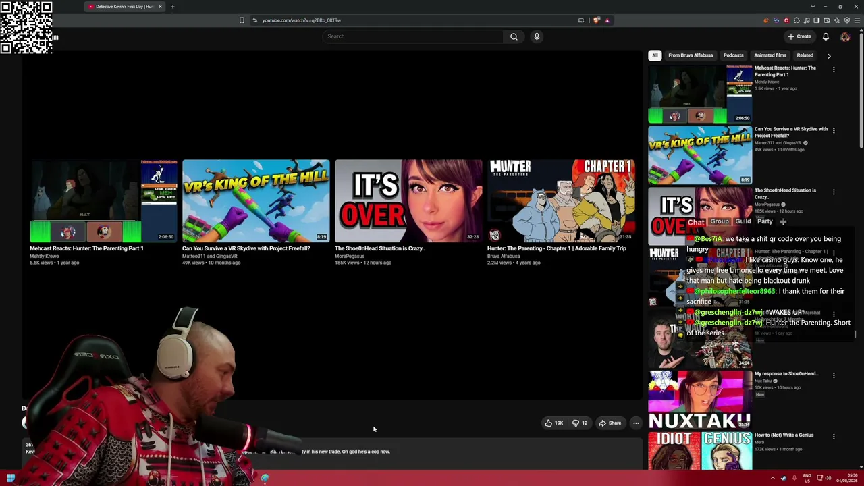Viewport: 864px width, 486px height.
Task: Select the Animated films filter chip
Action: pos(770,55)
